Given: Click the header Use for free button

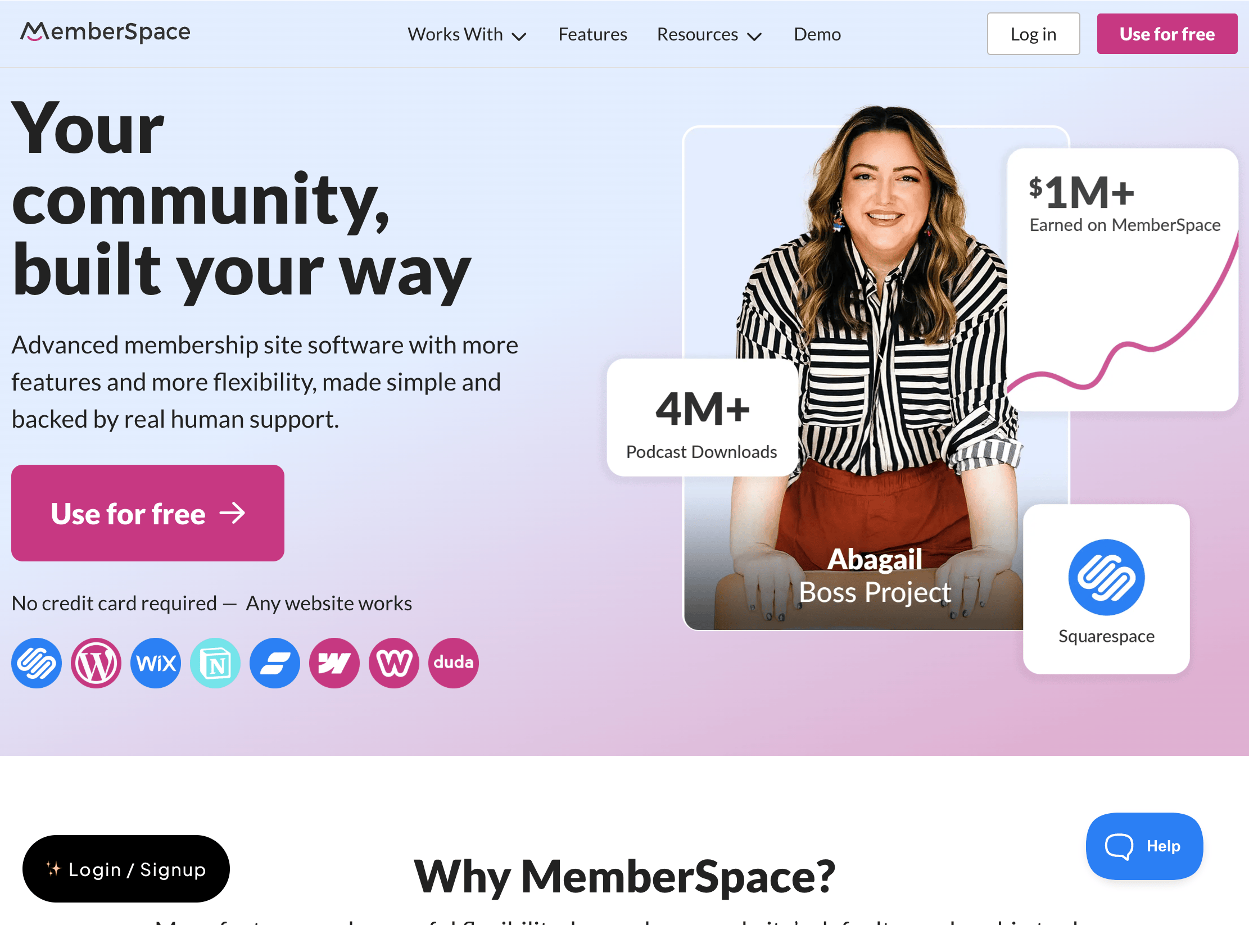Looking at the screenshot, I should 1167,34.
